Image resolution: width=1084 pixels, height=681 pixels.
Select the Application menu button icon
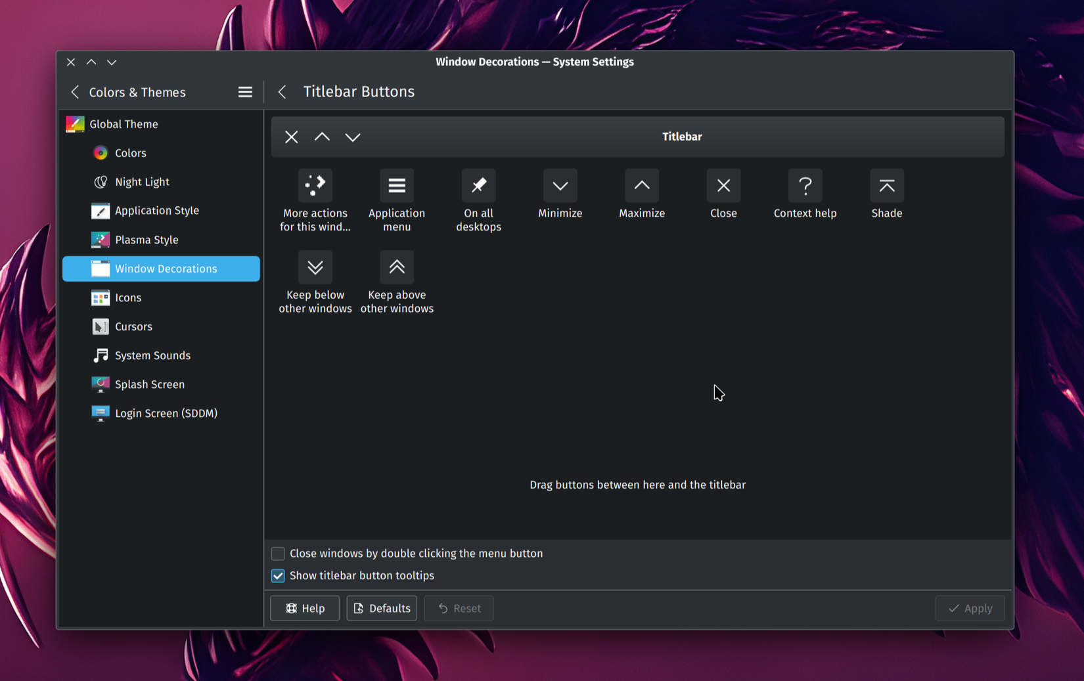(397, 185)
